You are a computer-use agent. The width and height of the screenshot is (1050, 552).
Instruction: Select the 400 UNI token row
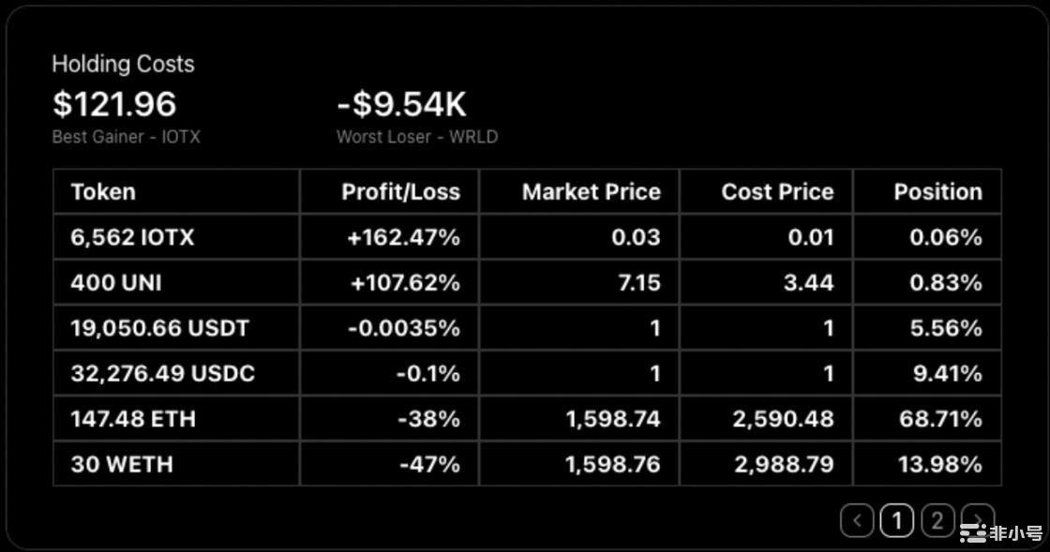coord(115,282)
